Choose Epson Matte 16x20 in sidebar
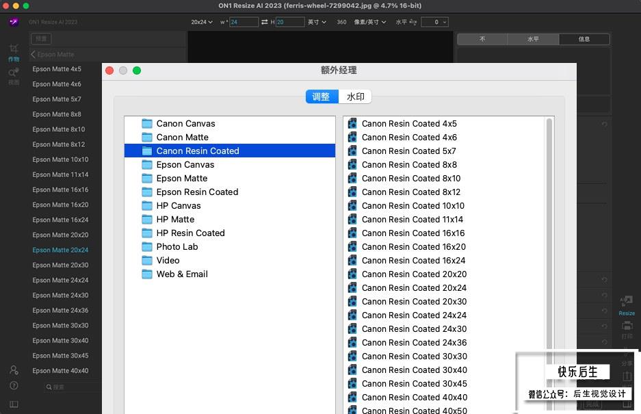Screen dimensions: 641x414 [x=60, y=205]
